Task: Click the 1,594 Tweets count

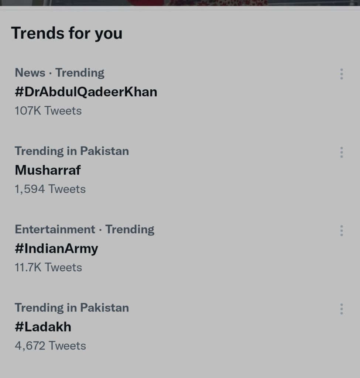Action: 50,189
